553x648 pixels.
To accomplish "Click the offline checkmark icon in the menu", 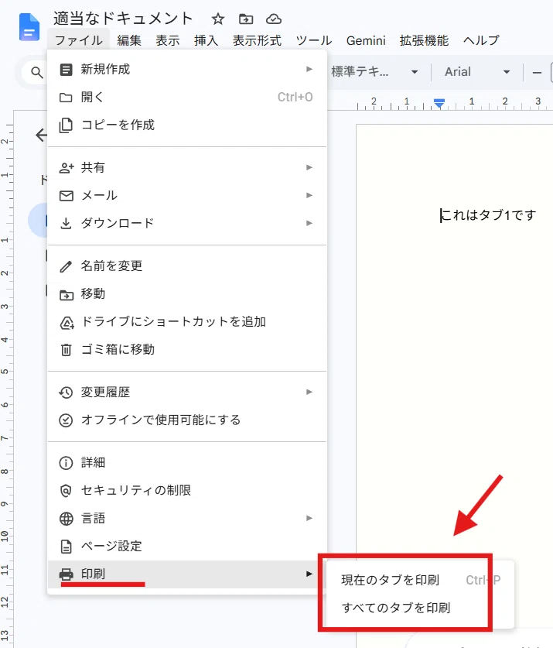I will 66,420.
